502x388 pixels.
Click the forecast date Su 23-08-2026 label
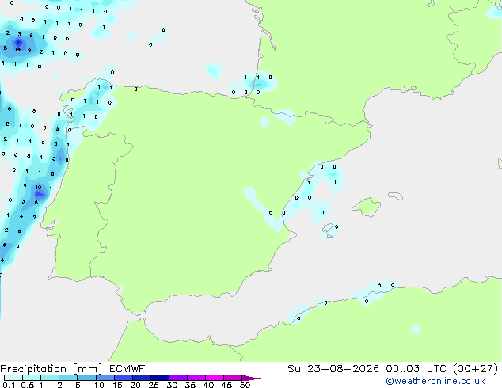tap(333, 369)
